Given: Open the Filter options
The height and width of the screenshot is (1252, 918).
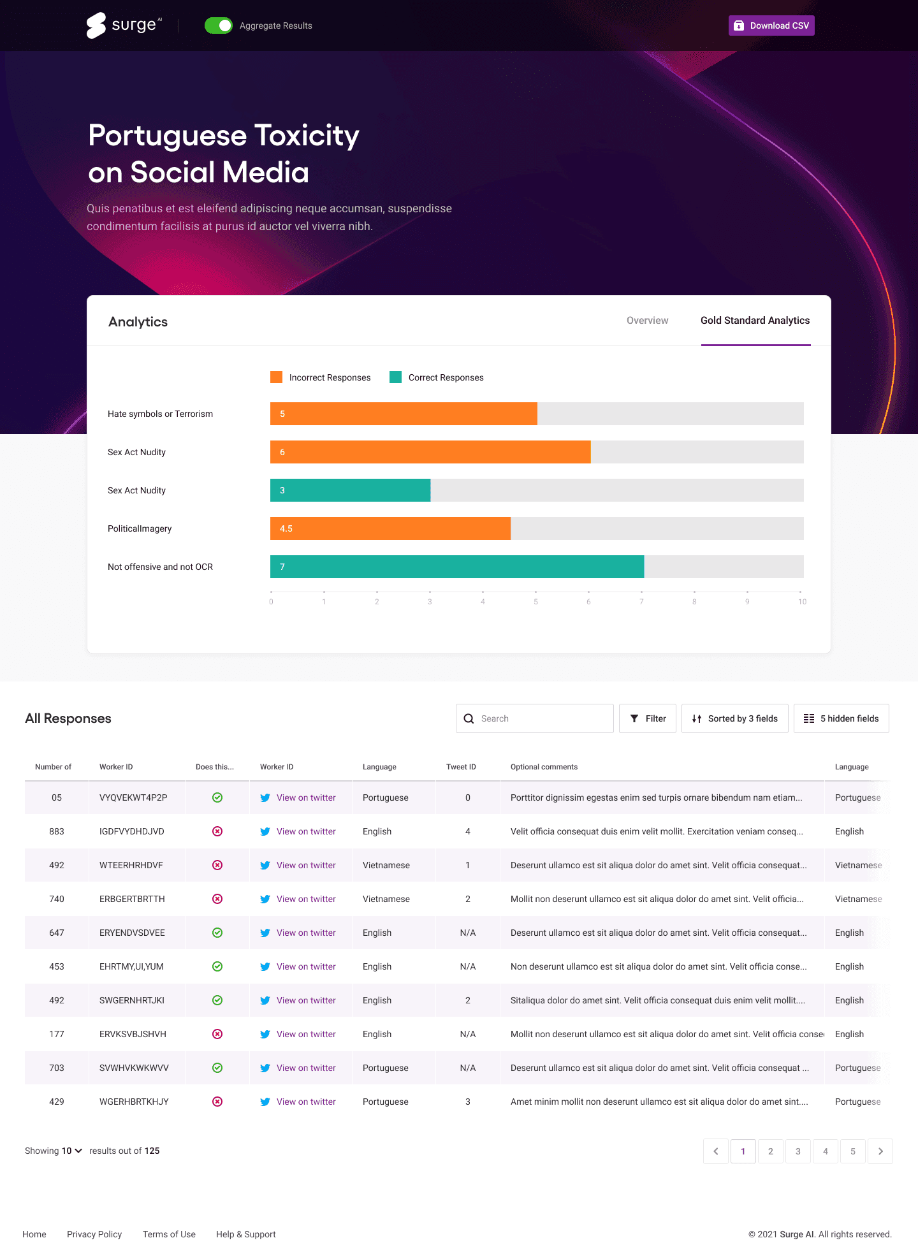Looking at the screenshot, I should tap(647, 718).
